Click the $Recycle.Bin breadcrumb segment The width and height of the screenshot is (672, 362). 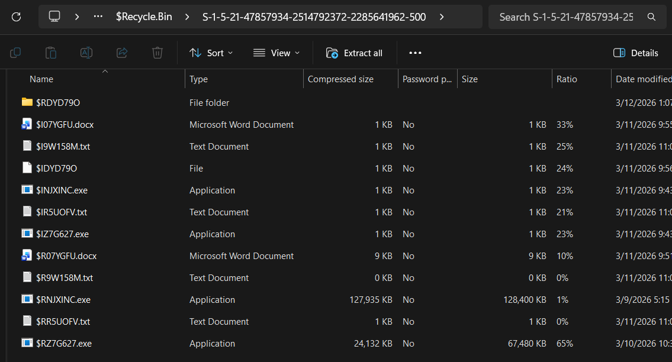(144, 17)
